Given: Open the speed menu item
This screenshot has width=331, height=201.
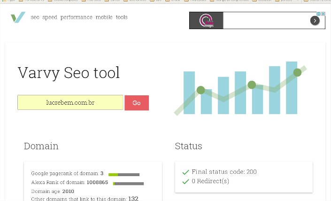Looking at the screenshot, I should coord(50,17).
